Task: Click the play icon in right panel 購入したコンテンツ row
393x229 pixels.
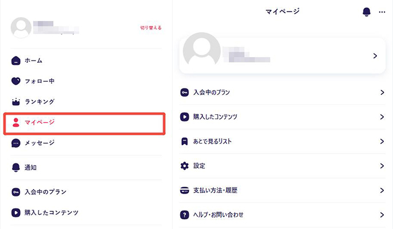Action: [184, 117]
